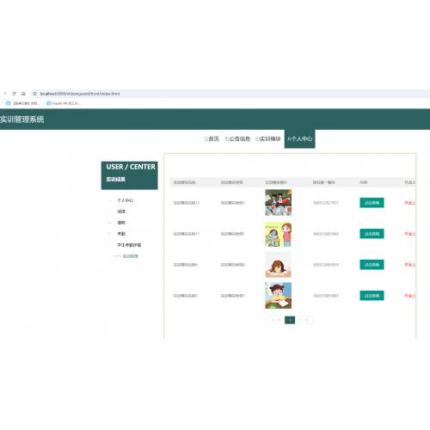Click the red 作业 link in the second row

410,234
